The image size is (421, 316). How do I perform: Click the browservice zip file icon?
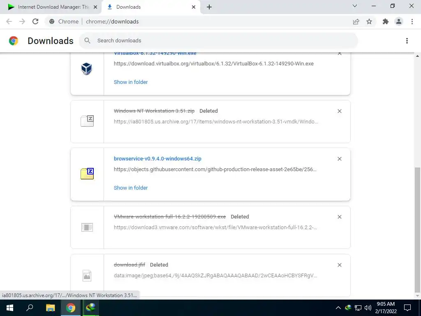(x=87, y=174)
